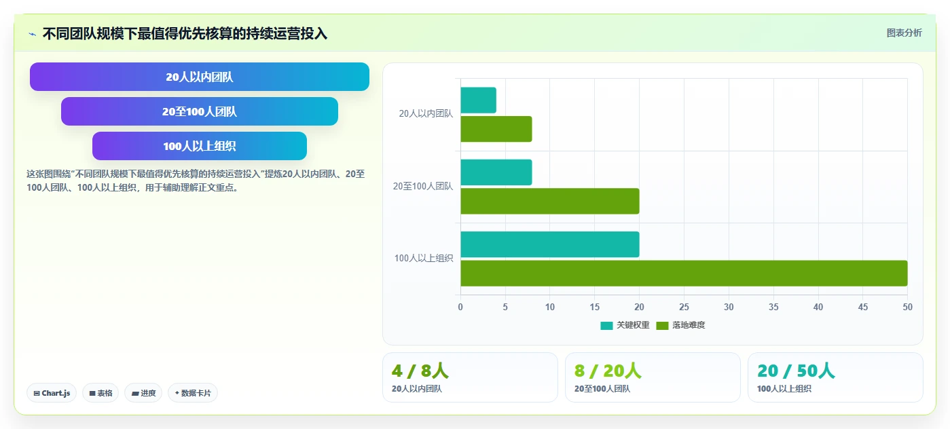Image resolution: width=950 pixels, height=429 pixels.
Task: Click the 20至100人团队 caption under 8 / 20人
Action: coord(602,389)
